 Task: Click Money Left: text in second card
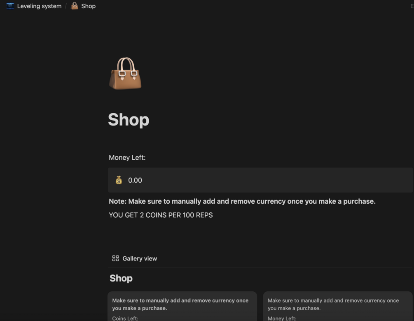point(282,318)
